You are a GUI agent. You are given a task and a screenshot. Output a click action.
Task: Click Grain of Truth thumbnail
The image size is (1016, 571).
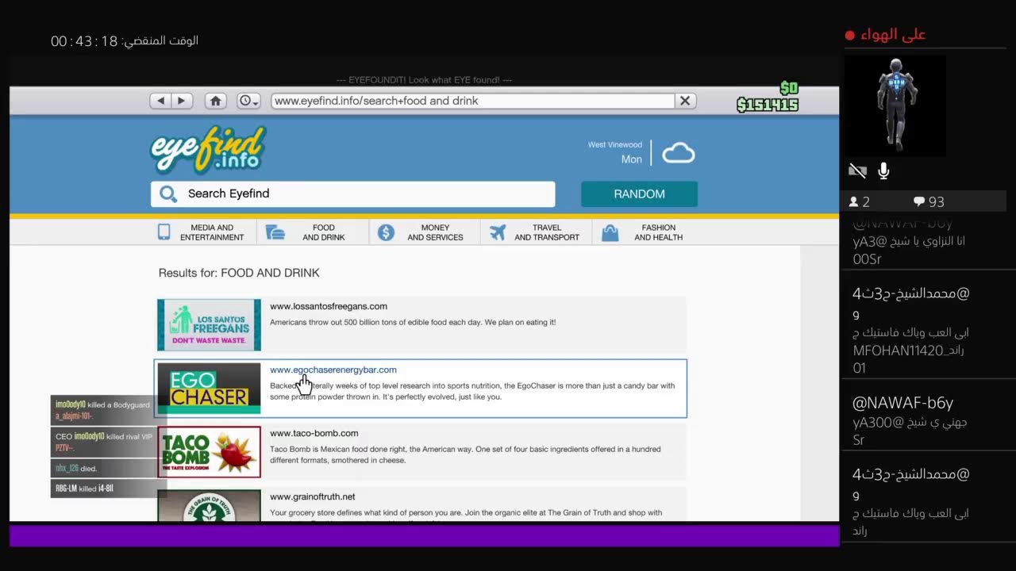(209, 505)
